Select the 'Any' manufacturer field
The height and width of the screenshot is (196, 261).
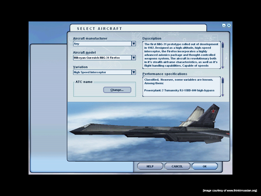[x=102, y=44]
